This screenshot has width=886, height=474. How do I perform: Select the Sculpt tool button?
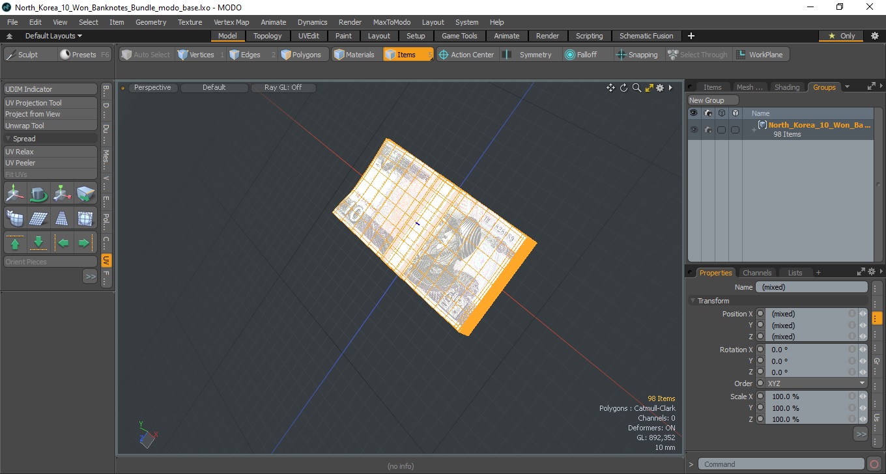(x=29, y=55)
